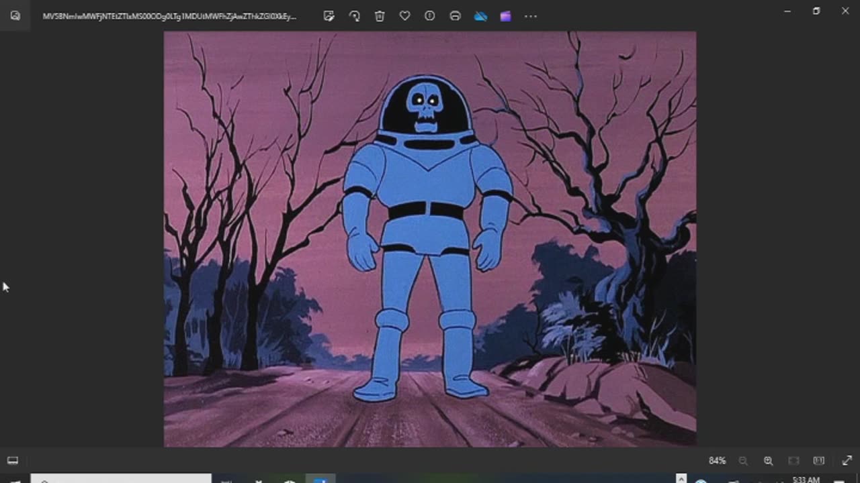Add the image to favorites with the heart
The image size is (860, 483).
pyautogui.click(x=404, y=16)
